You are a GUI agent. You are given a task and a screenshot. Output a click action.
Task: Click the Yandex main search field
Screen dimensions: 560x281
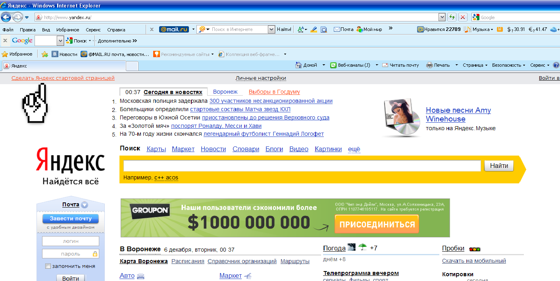[x=302, y=166]
